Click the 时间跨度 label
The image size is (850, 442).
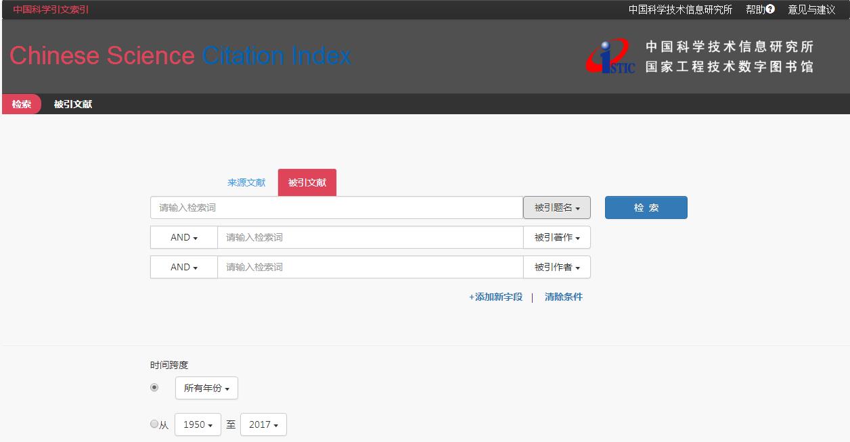pos(169,365)
